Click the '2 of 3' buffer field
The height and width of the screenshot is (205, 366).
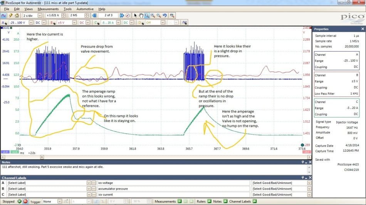coord(108,15)
